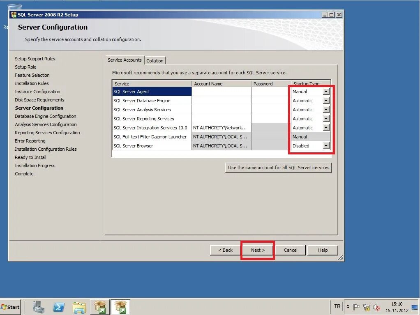Open the Startup Type dropdown for SQL Server Reporting Services

(326, 119)
